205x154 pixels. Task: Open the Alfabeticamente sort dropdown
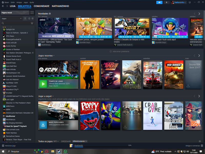80,141
